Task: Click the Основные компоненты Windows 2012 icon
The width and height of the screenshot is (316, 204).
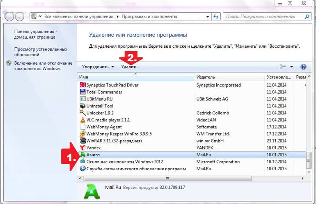Action: tap(82, 161)
